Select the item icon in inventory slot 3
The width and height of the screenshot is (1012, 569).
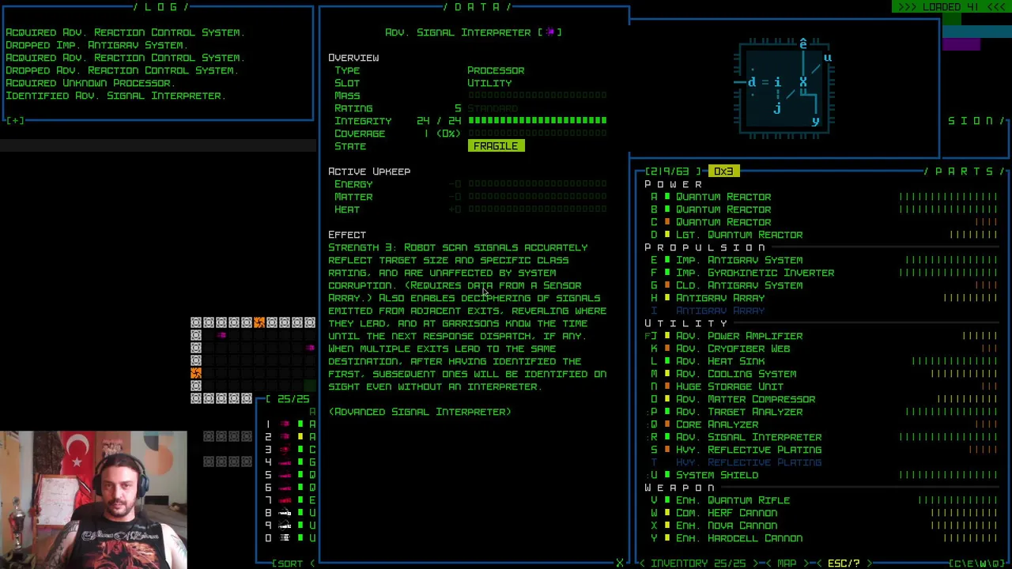point(285,450)
